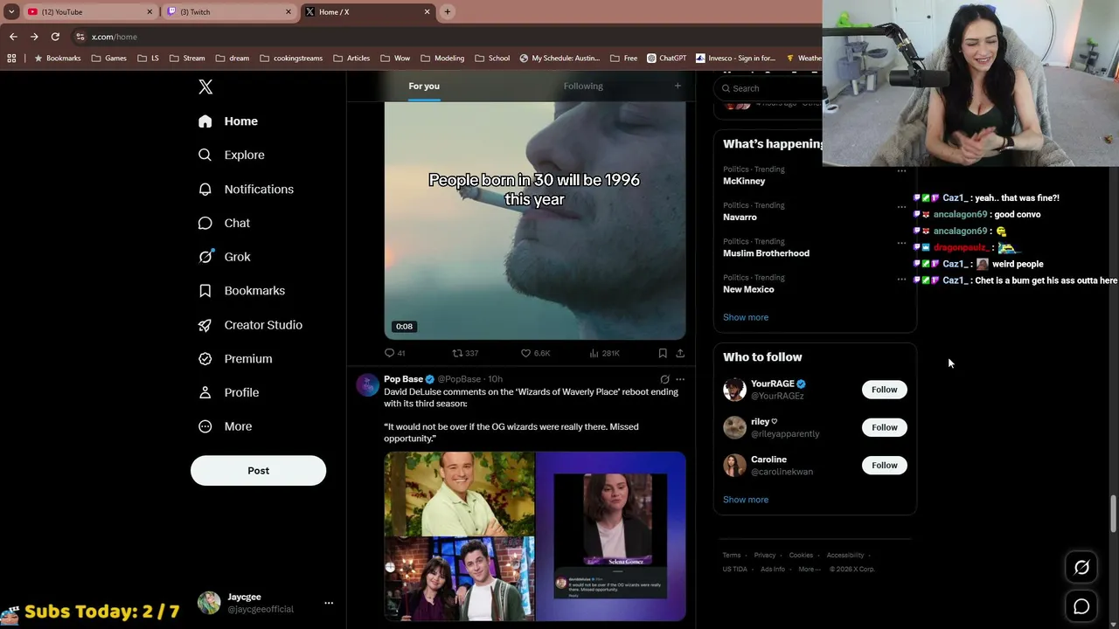Switch to the Following tab

point(583,86)
